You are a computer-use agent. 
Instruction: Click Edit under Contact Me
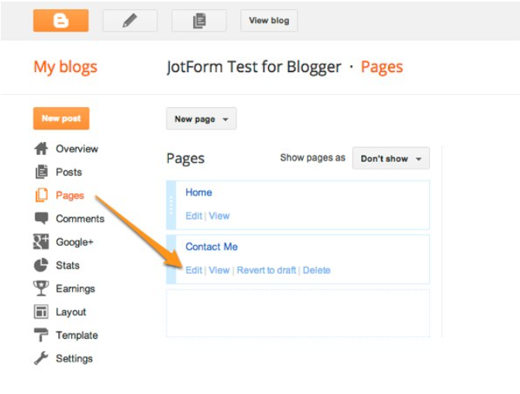click(194, 270)
